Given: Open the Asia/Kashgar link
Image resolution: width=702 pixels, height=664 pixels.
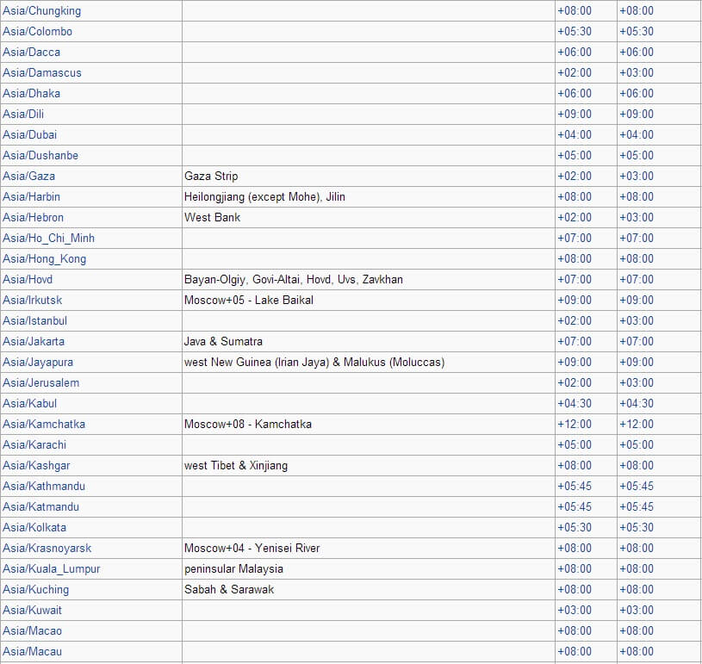Looking at the screenshot, I should [x=36, y=465].
